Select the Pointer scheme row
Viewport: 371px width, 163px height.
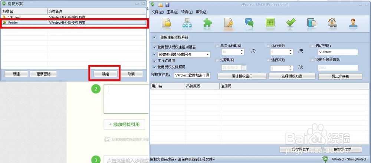[x=73, y=23]
